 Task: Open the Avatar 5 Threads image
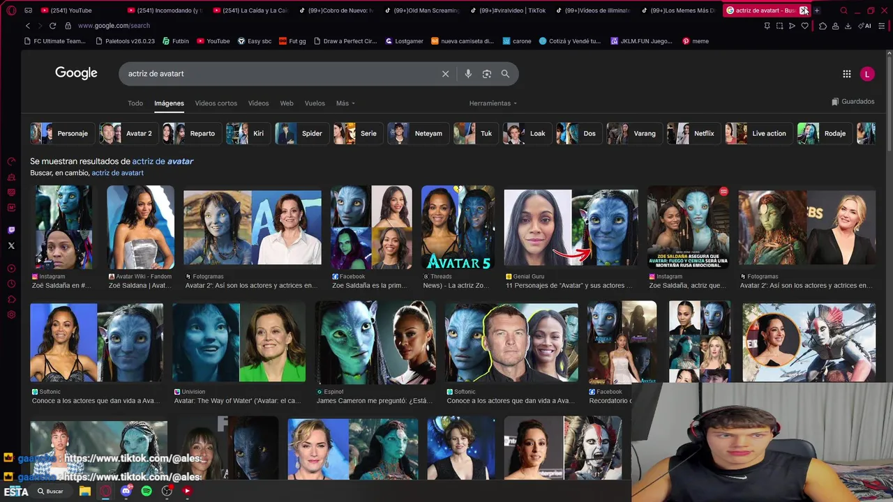coord(458,227)
